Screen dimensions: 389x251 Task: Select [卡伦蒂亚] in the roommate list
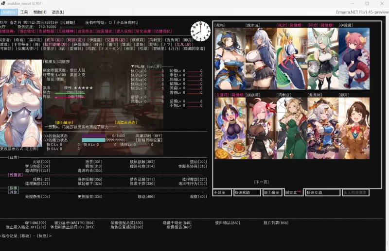[21, 44]
